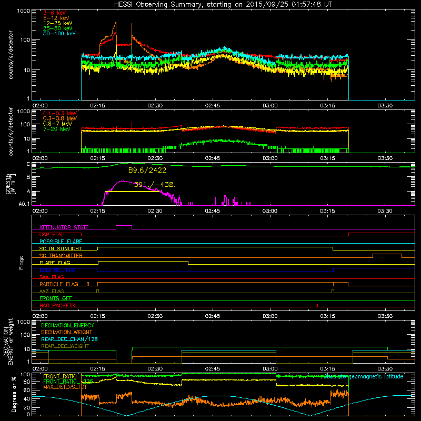421x421 pixels.
Task: Click the C level label on GOES axis
Action: [x=28, y=164]
